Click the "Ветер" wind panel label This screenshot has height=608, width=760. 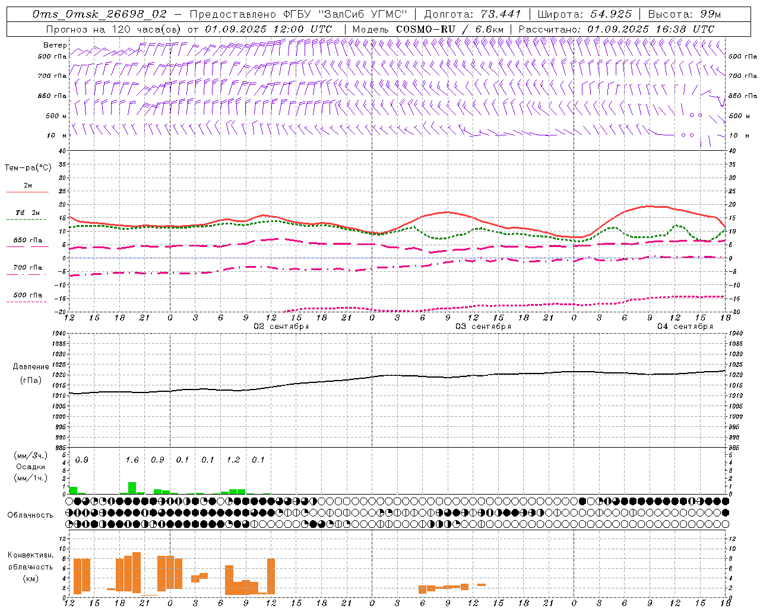(55, 45)
